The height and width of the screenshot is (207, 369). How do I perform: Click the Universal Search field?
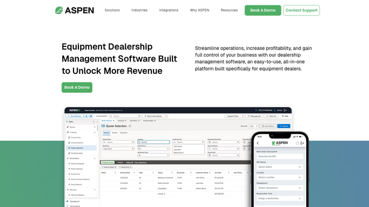[125, 116]
